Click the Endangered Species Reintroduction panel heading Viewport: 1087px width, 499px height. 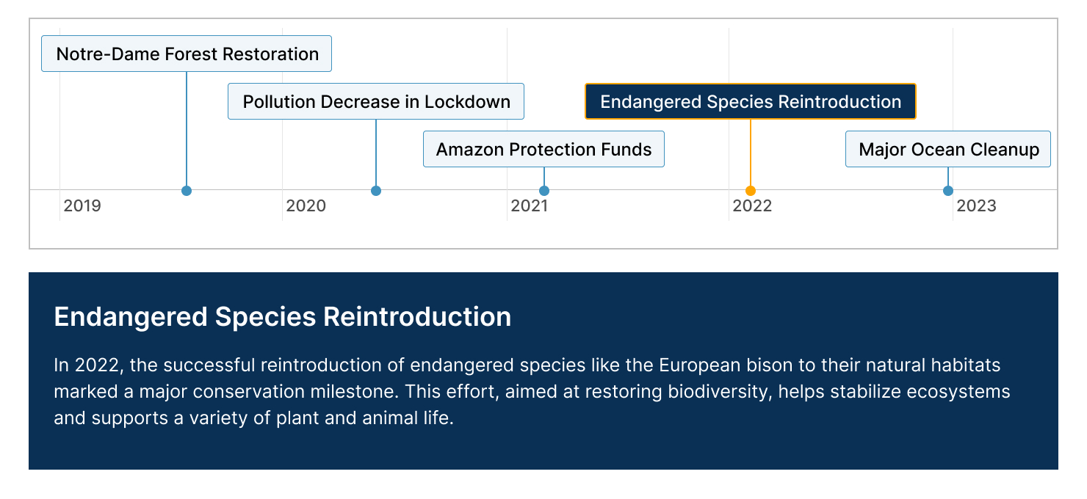(x=283, y=317)
